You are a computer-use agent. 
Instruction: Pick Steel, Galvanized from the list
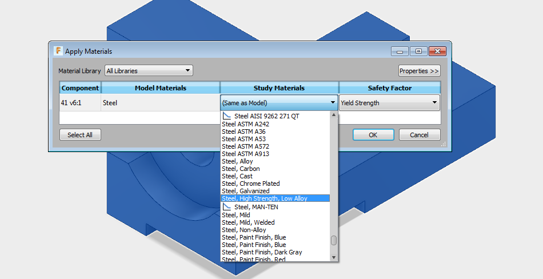[245, 191]
